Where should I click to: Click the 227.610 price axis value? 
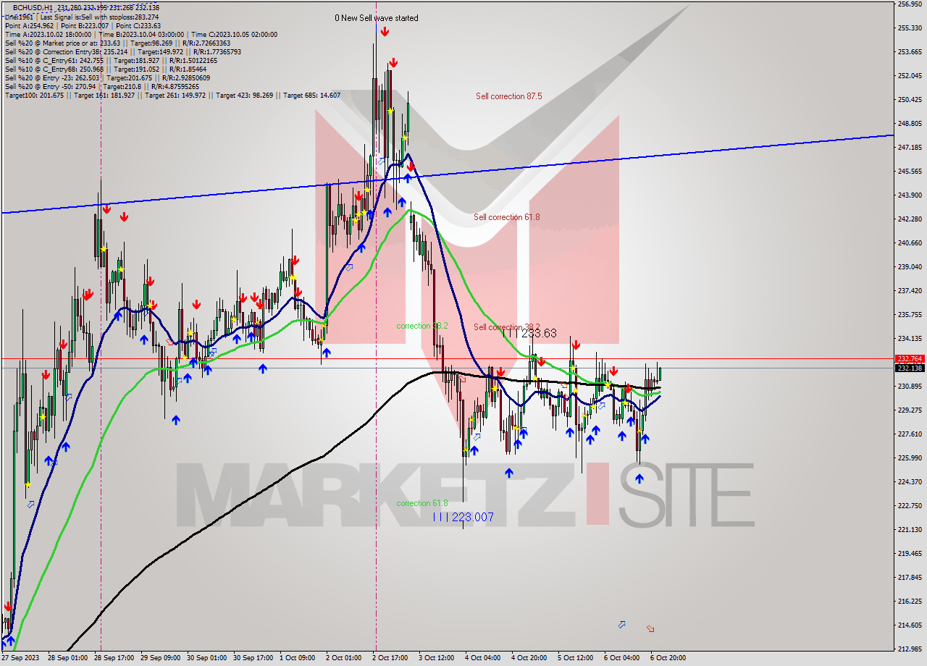point(910,434)
